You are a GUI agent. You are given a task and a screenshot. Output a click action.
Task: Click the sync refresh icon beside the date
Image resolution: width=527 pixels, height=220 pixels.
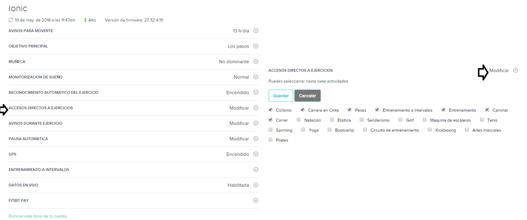point(11,20)
